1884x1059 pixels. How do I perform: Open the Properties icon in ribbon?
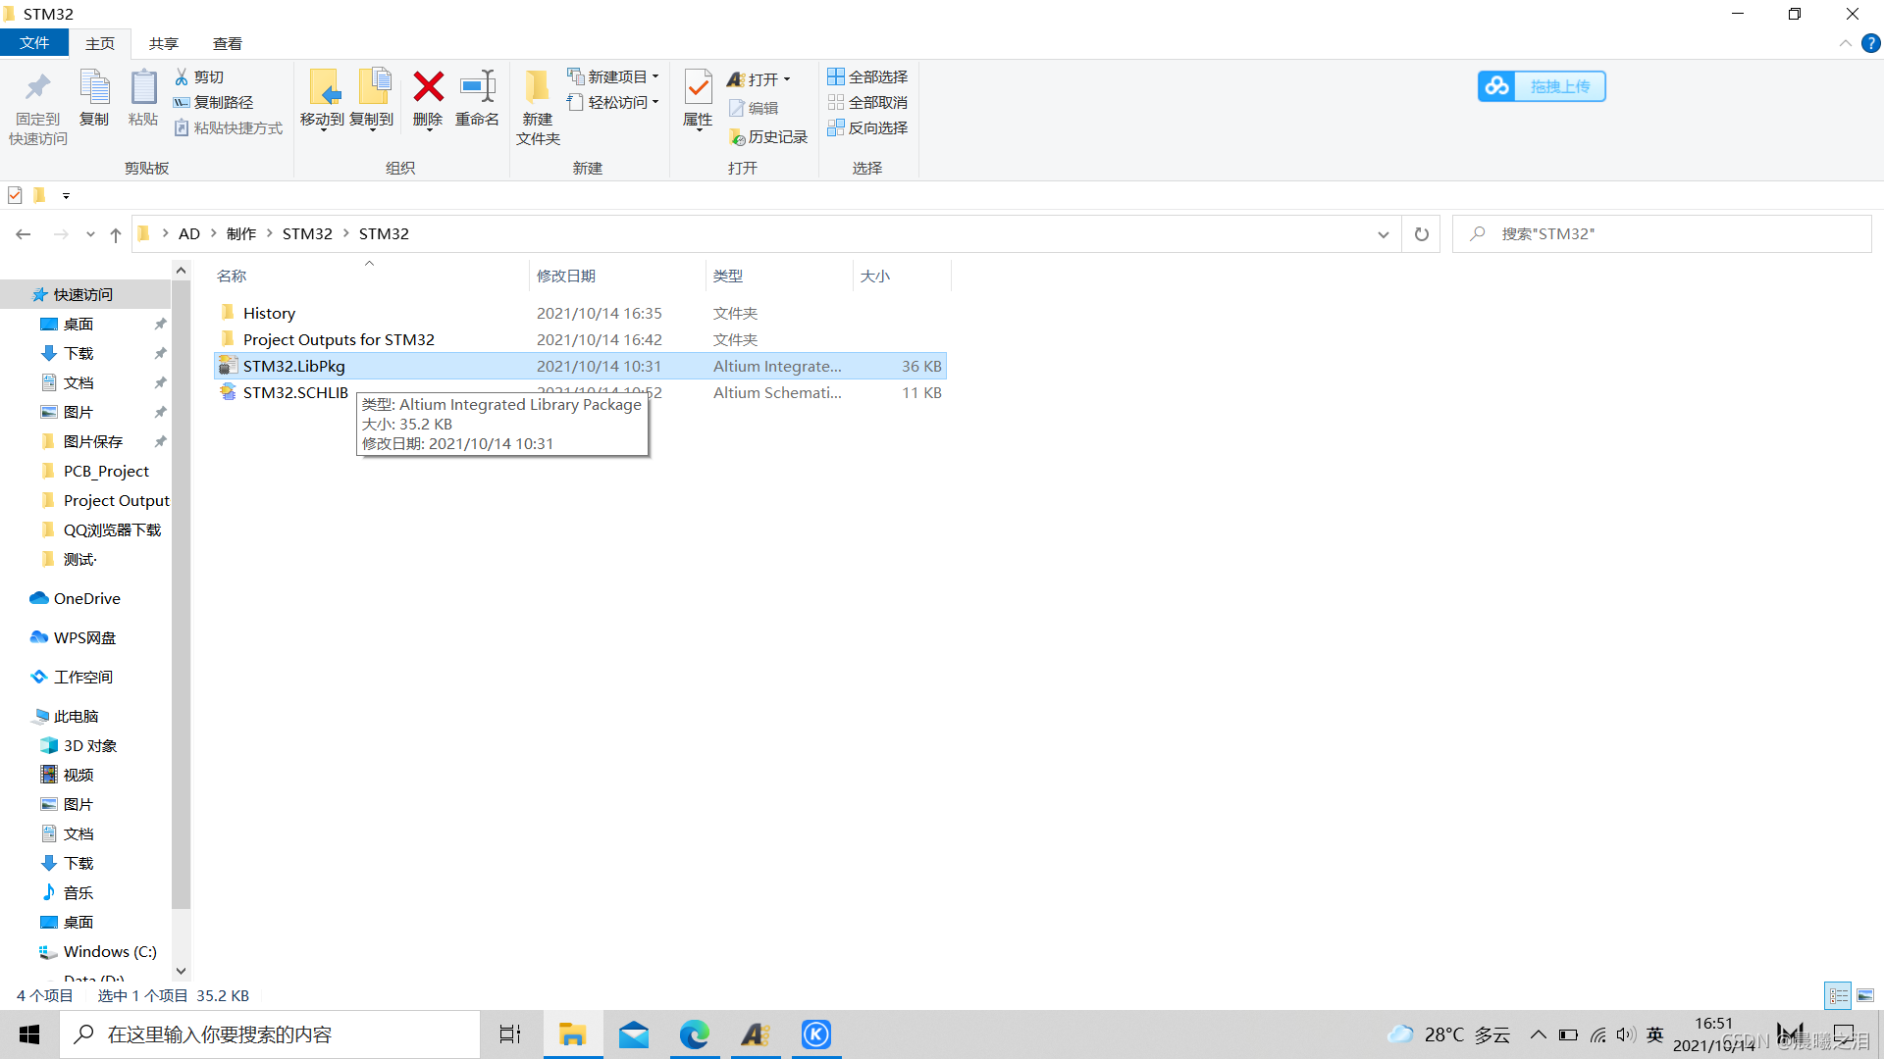pyautogui.click(x=698, y=88)
